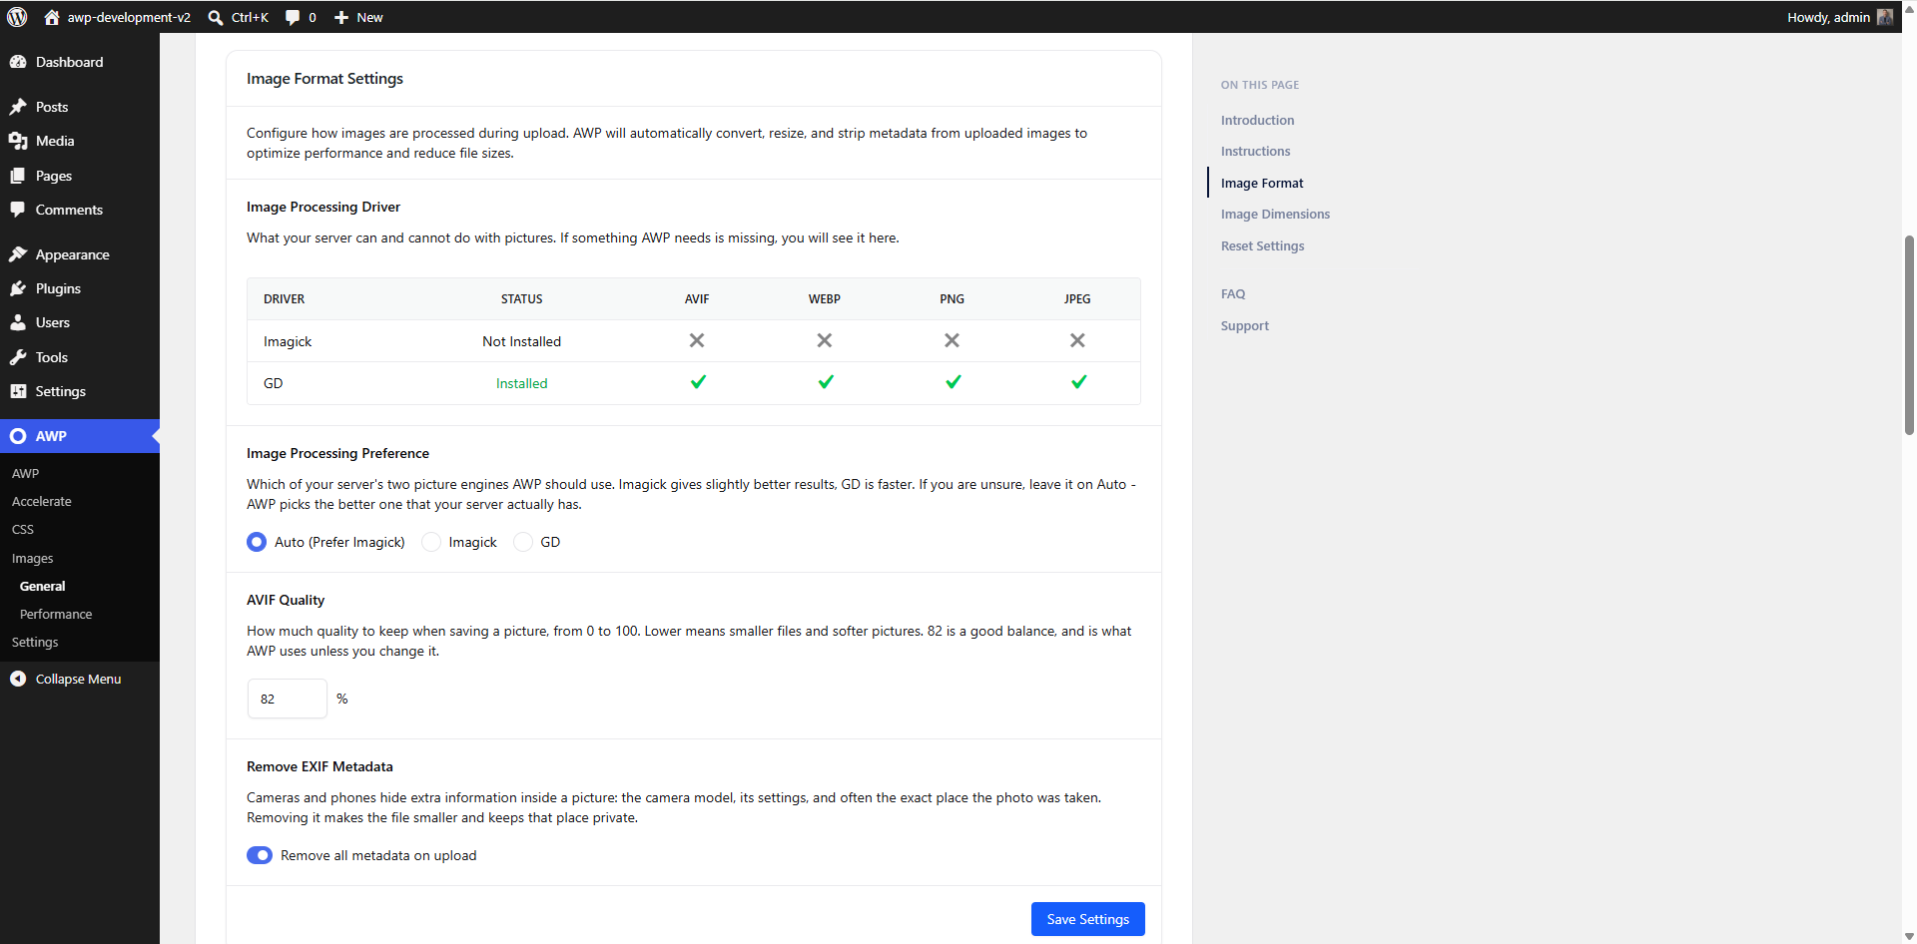This screenshot has width=1917, height=944.
Task: Select the GD radio option
Action: pyautogui.click(x=523, y=542)
